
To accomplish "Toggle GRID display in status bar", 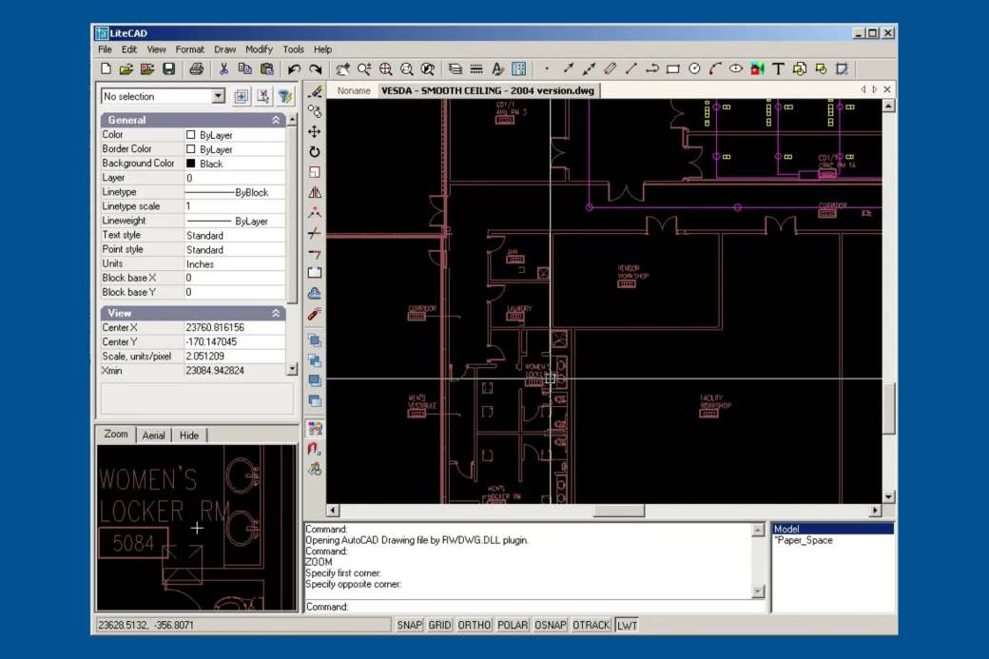I will point(439,625).
